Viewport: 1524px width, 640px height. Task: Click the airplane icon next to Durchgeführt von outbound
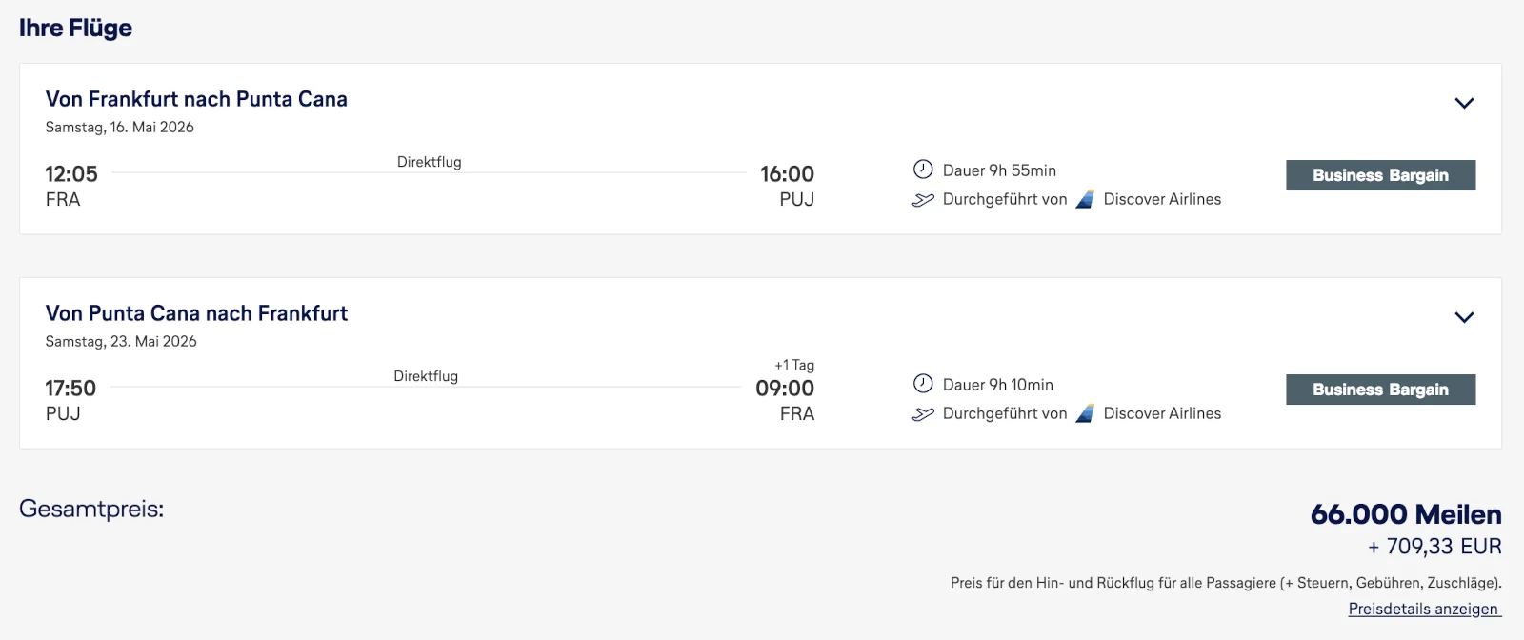click(922, 199)
